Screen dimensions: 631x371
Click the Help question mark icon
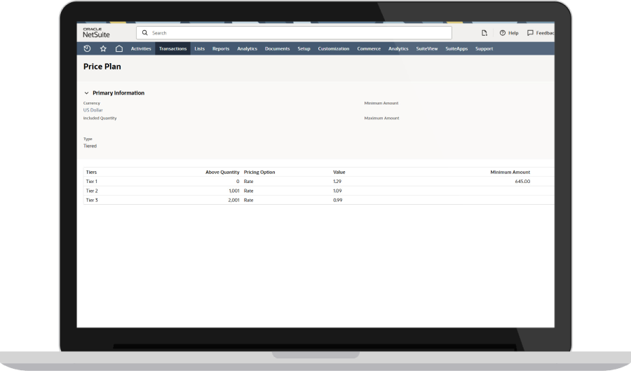coord(503,33)
